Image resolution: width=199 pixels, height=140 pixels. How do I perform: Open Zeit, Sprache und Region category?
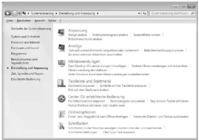tap(27, 74)
